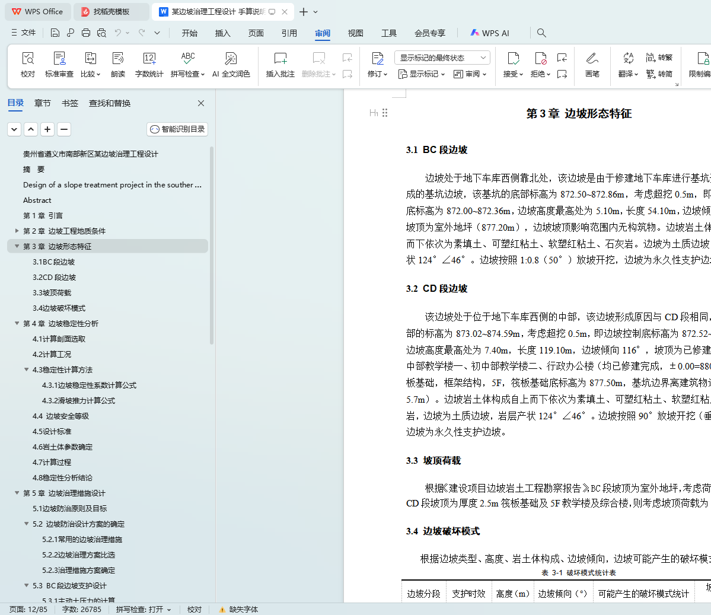Expand 第 2 章 边坡工程地质条件 tree node
Image resolution: width=711 pixels, height=615 pixels.
click(17, 231)
